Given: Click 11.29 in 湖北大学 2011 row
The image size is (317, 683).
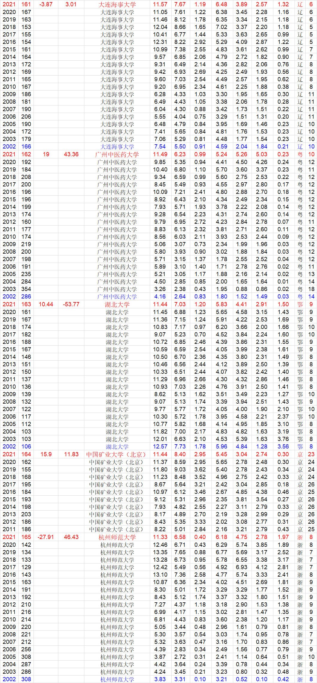Looking at the screenshot, I should [160, 379].
